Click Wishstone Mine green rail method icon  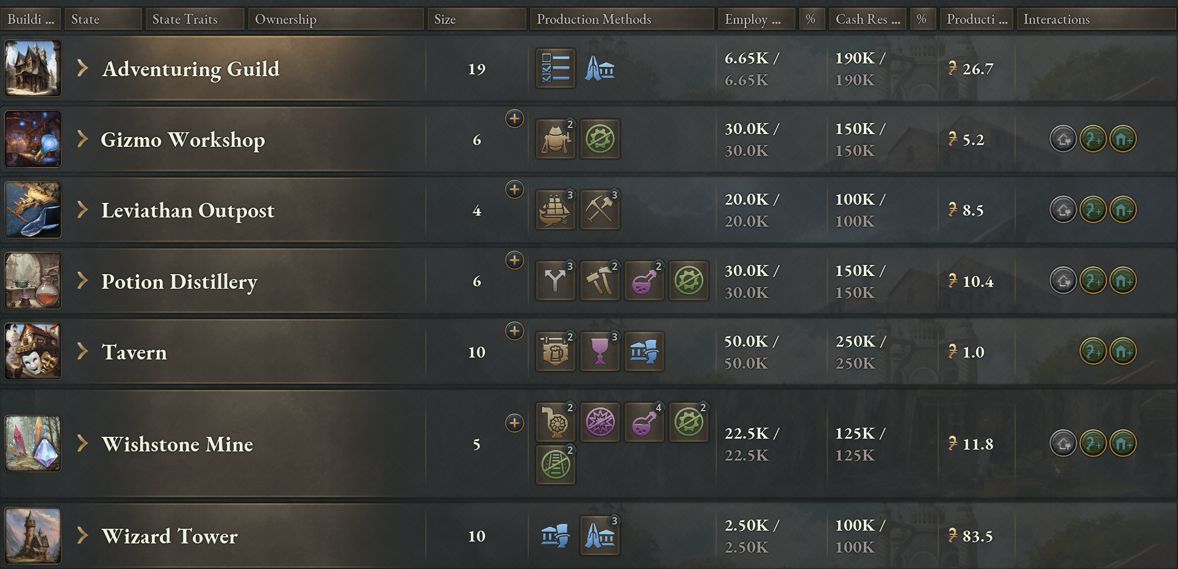point(555,465)
